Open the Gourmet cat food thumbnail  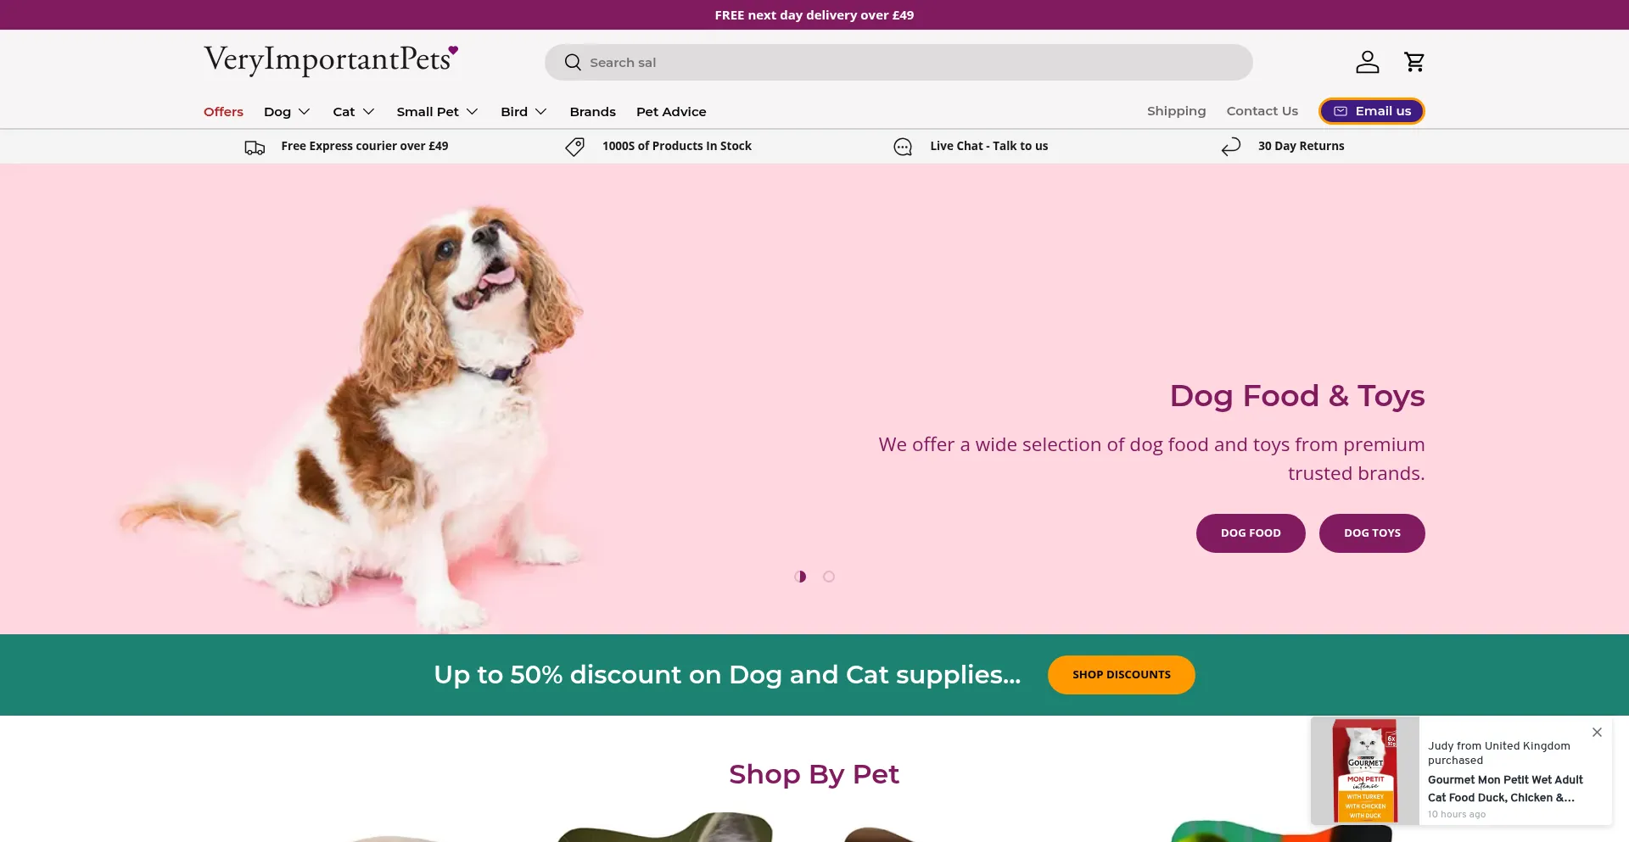(1365, 771)
